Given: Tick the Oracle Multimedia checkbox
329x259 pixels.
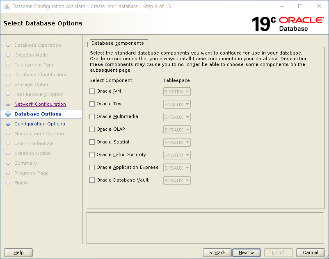Looking at the screenshot, I should click(92, 116).
